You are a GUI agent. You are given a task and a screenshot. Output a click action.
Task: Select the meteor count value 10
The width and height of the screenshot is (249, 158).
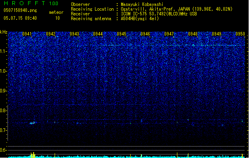[x=57, y=18]
